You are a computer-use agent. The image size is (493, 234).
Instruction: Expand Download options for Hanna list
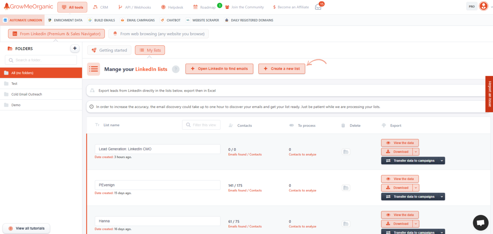click(416, 224)
